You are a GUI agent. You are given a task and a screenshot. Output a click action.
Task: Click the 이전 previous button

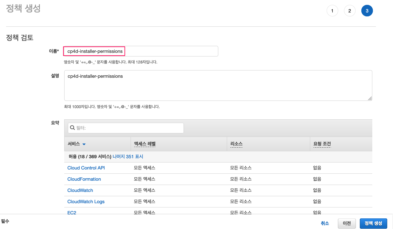coord(347,223)
